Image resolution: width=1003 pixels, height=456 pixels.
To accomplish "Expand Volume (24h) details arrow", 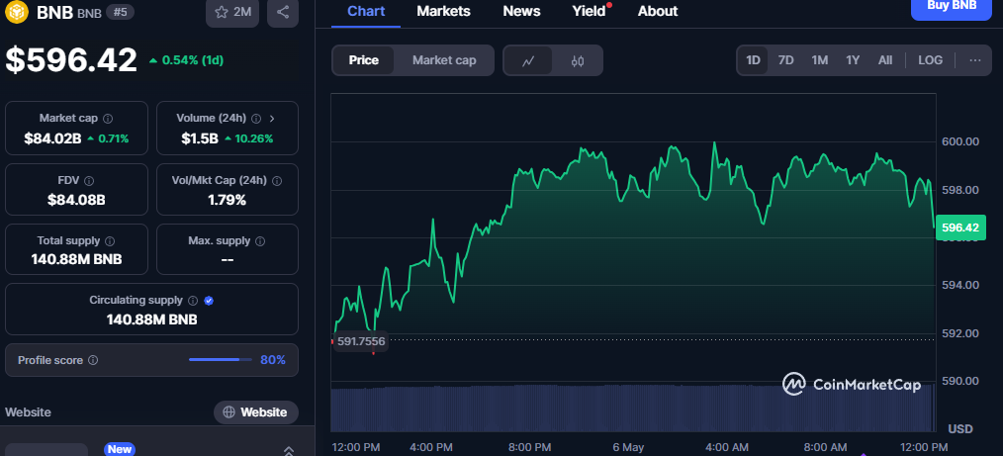I will click(272, 119).
